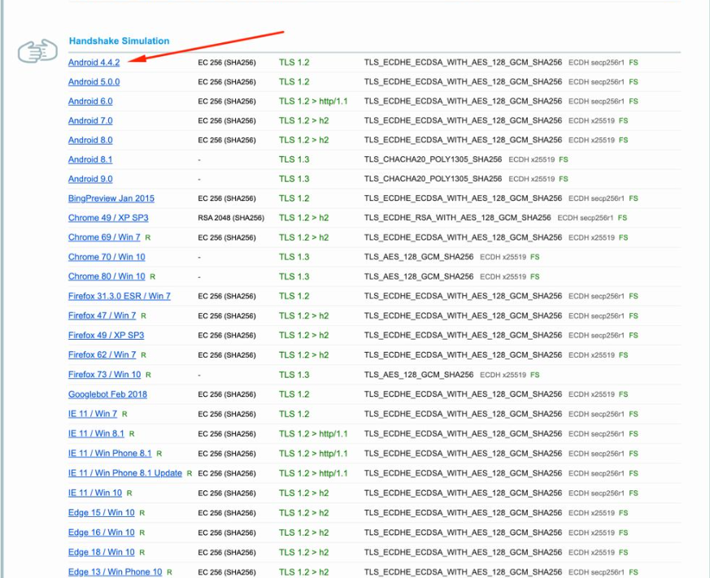The image size is (710, 578).
Task: Open Firefox 73 / Win 10 link
Action: 104,375
